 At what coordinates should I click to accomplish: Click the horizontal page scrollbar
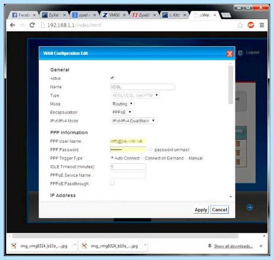pos(125,236)
